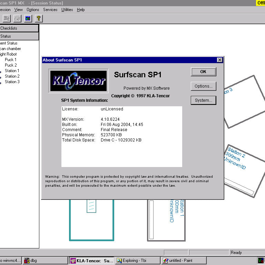The width and height of the screenshot is (265, 265).
Task: Open the Help menu
Action: [81, 10]
